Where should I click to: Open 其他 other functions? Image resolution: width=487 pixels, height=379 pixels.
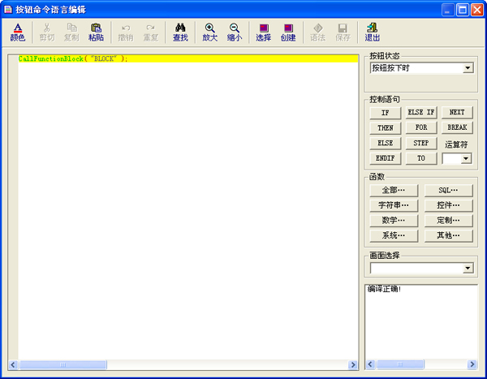pos(449,236)
